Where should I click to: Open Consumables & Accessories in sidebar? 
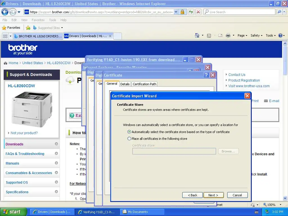coord(31,173)
